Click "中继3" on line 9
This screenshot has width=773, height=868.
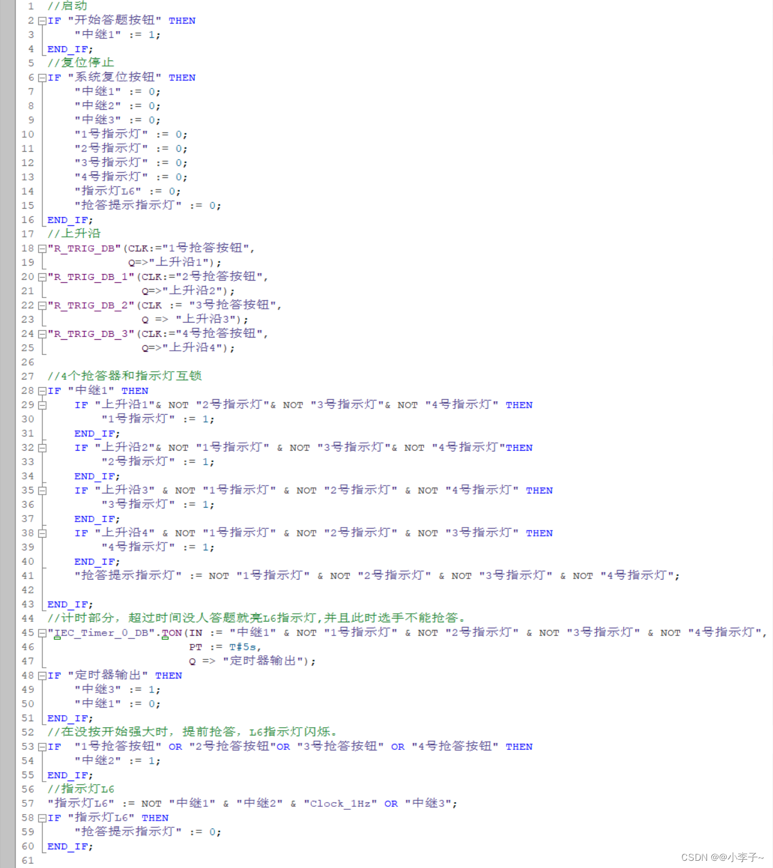[x=98, y=120]
